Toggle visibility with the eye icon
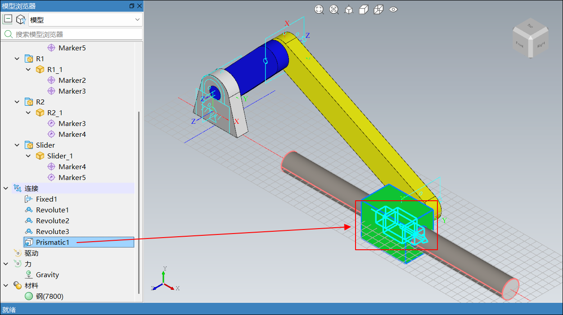Image resolution: width=563 pixels, height=315 pixels. (393, 9)
